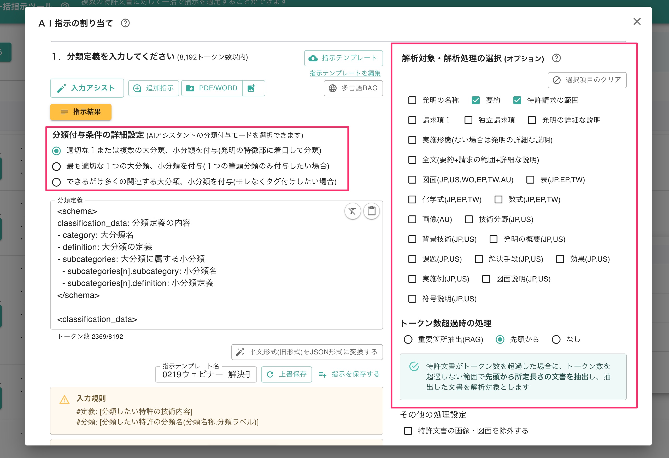Click 平文形式をJSON形式に変換する button
This screenshot has width=669, height=458.
(307, 352)
